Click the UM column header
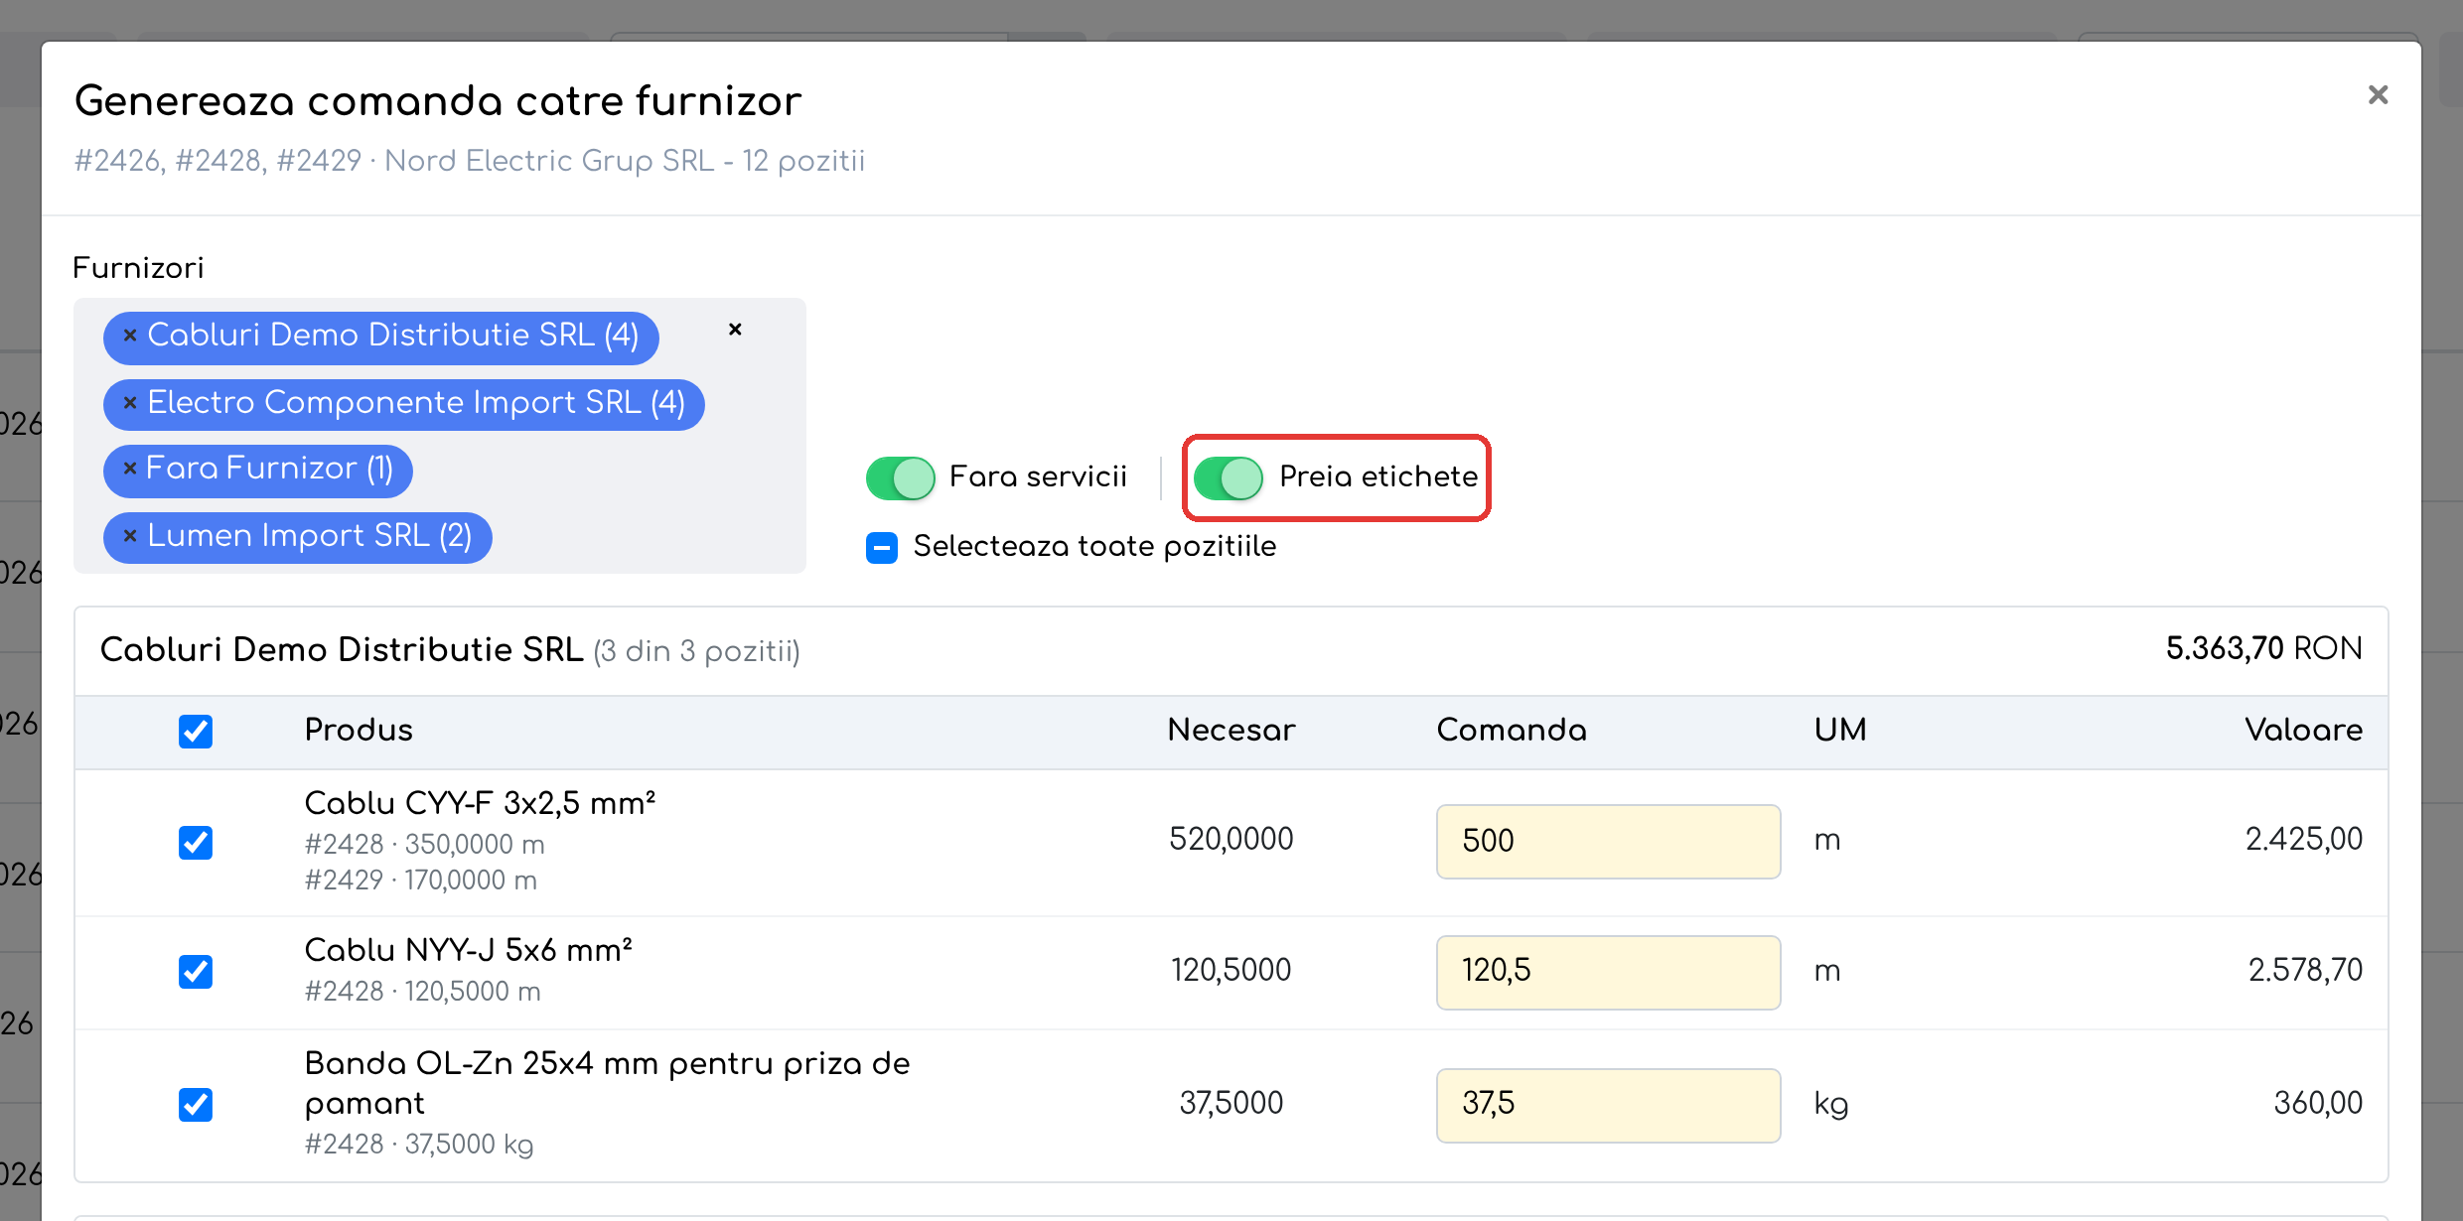Viewport: 2463px width, 1221px height. 1840,731
